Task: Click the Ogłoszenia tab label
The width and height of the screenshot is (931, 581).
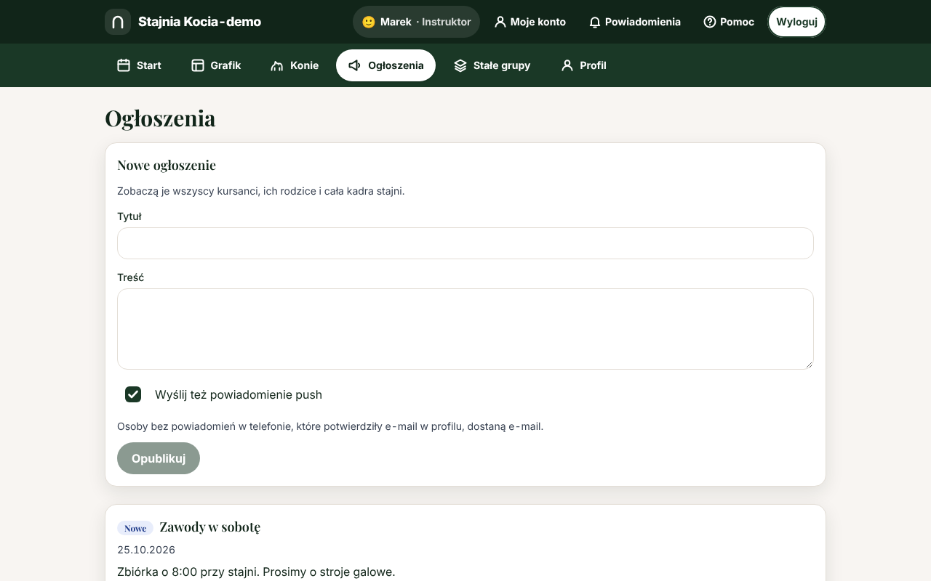Action: pos(396,65)
